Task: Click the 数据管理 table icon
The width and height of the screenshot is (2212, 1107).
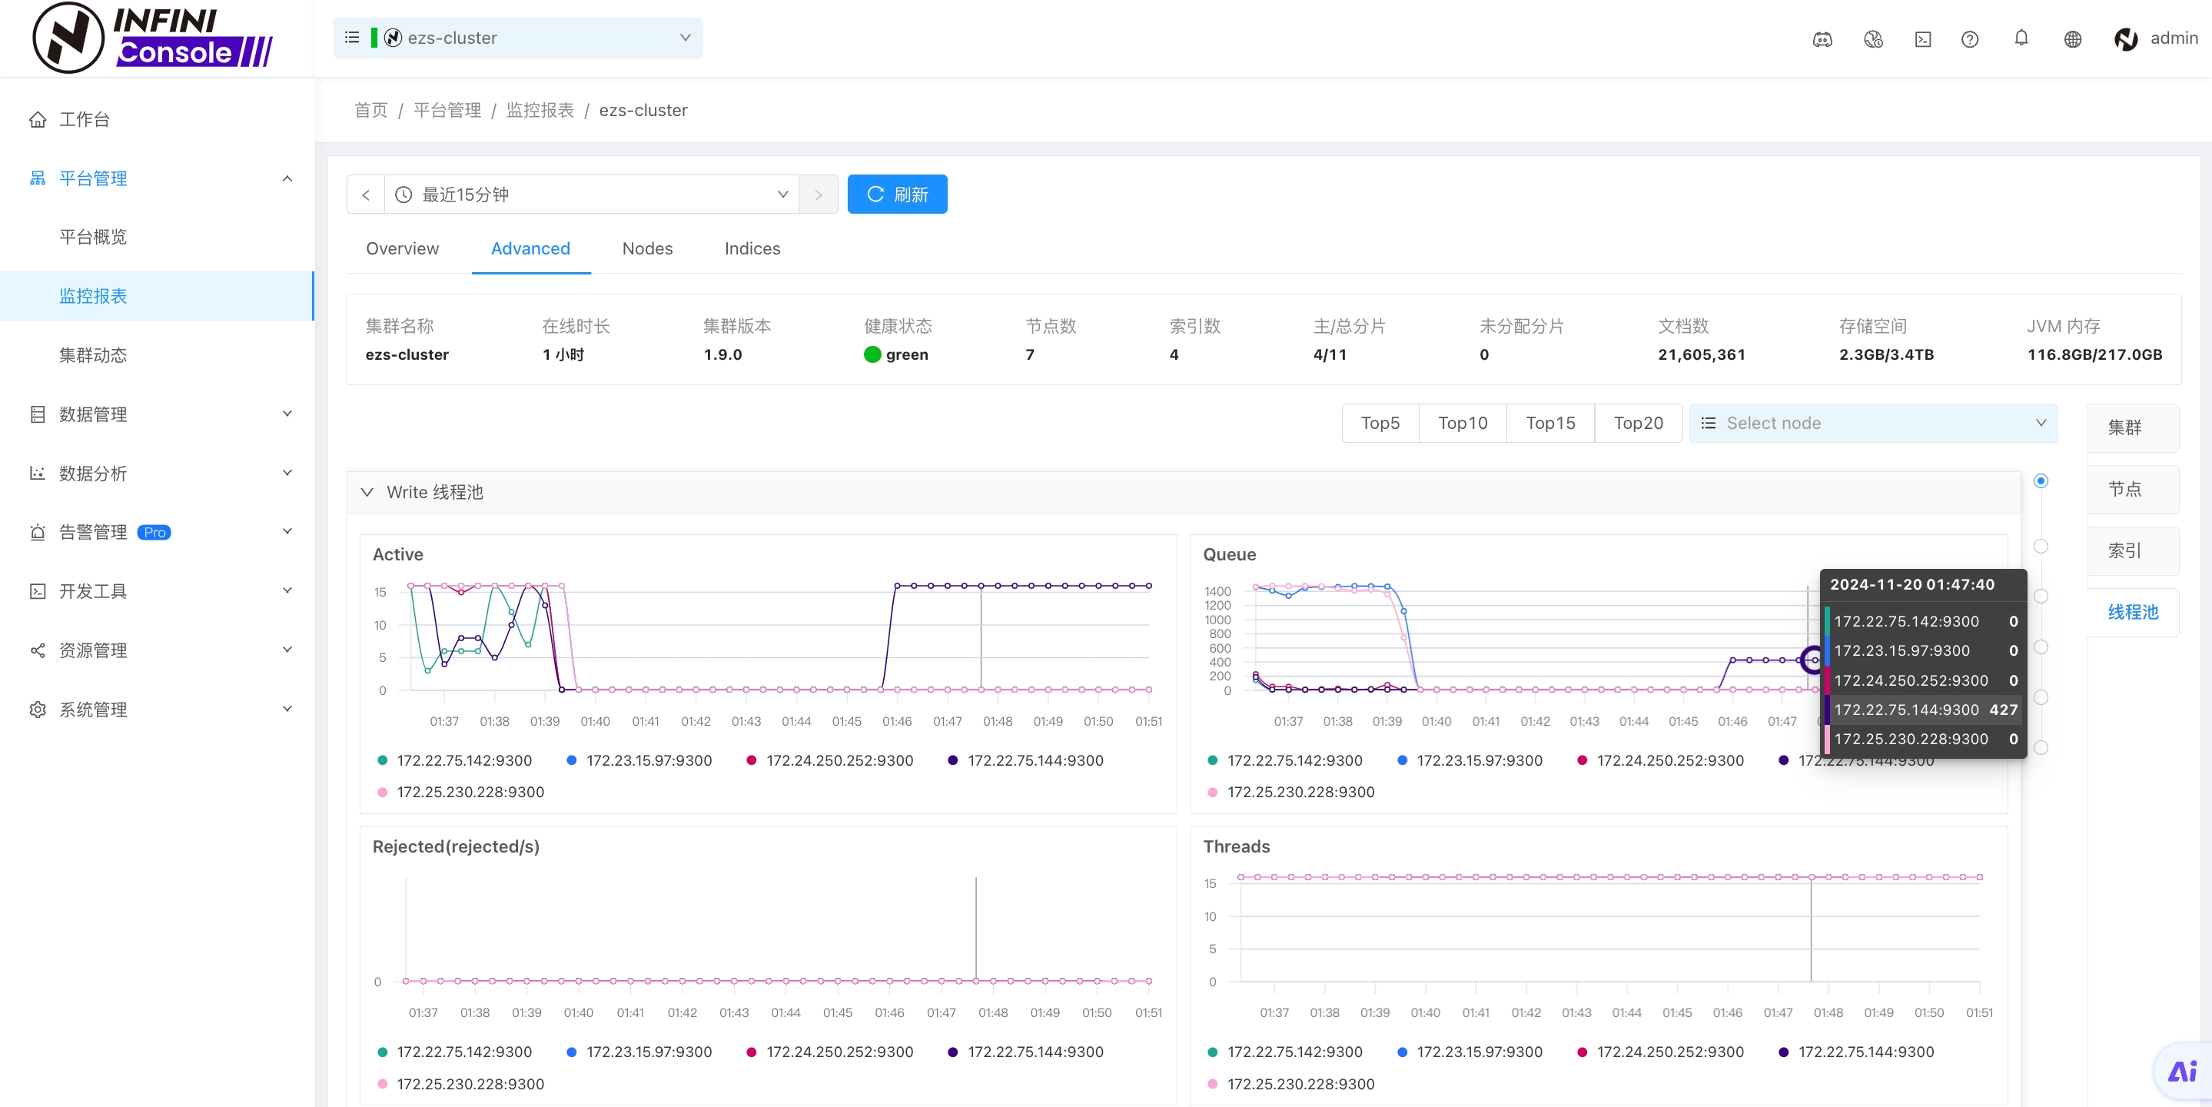Action: pyautogui.click(x=37, y=414)
